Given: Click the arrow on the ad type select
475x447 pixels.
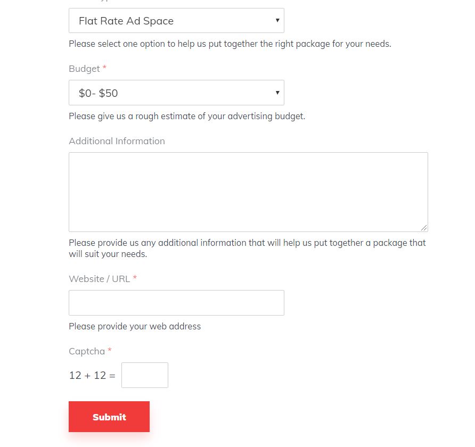Looking at the screenshot, I should tap(277, 20).
